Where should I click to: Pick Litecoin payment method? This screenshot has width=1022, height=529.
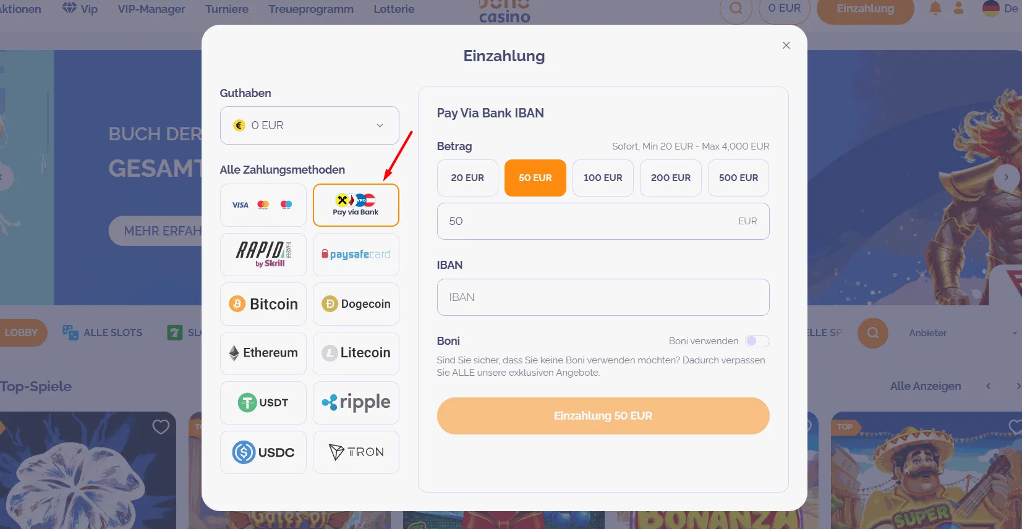356,353
